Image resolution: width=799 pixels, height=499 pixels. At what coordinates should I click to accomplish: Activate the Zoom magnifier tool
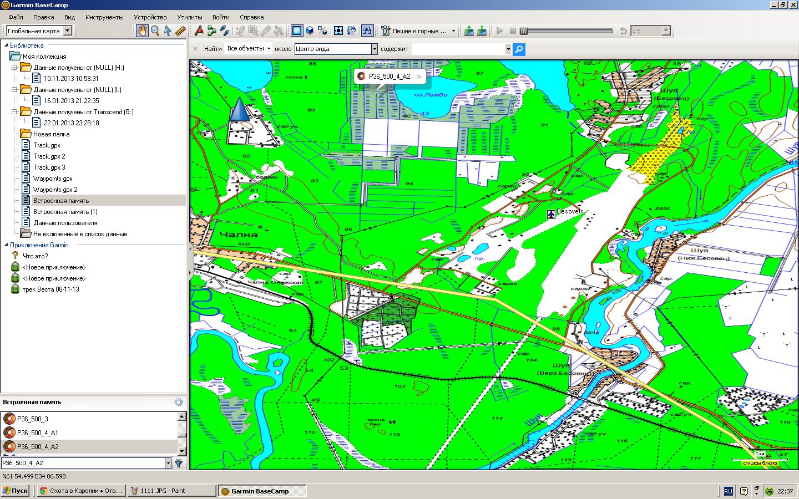tap(155, 31)
